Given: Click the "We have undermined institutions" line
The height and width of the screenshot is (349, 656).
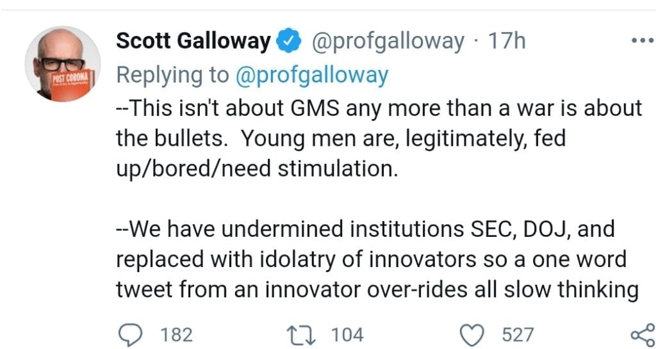Looking at the screenshot, I should click(x=365, y=229).
